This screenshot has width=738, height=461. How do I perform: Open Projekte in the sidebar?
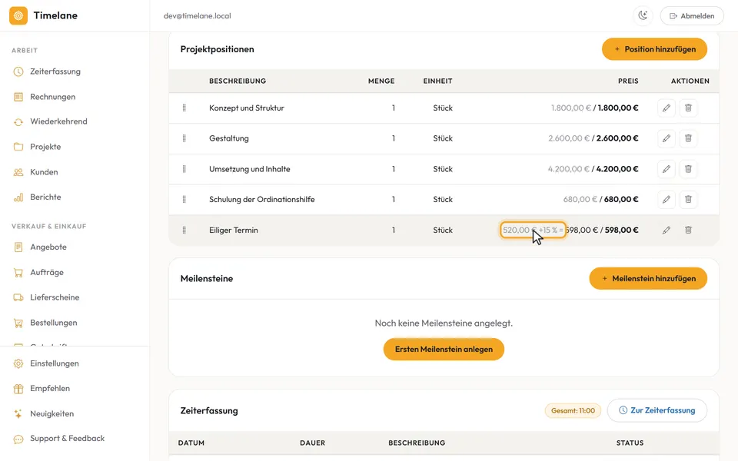45,147
